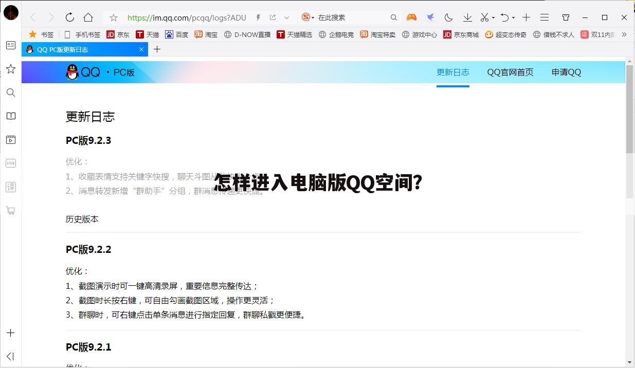Click the PC版9.2.2 version heading
This screenshot has width=635, height=368.
point(88,249)
